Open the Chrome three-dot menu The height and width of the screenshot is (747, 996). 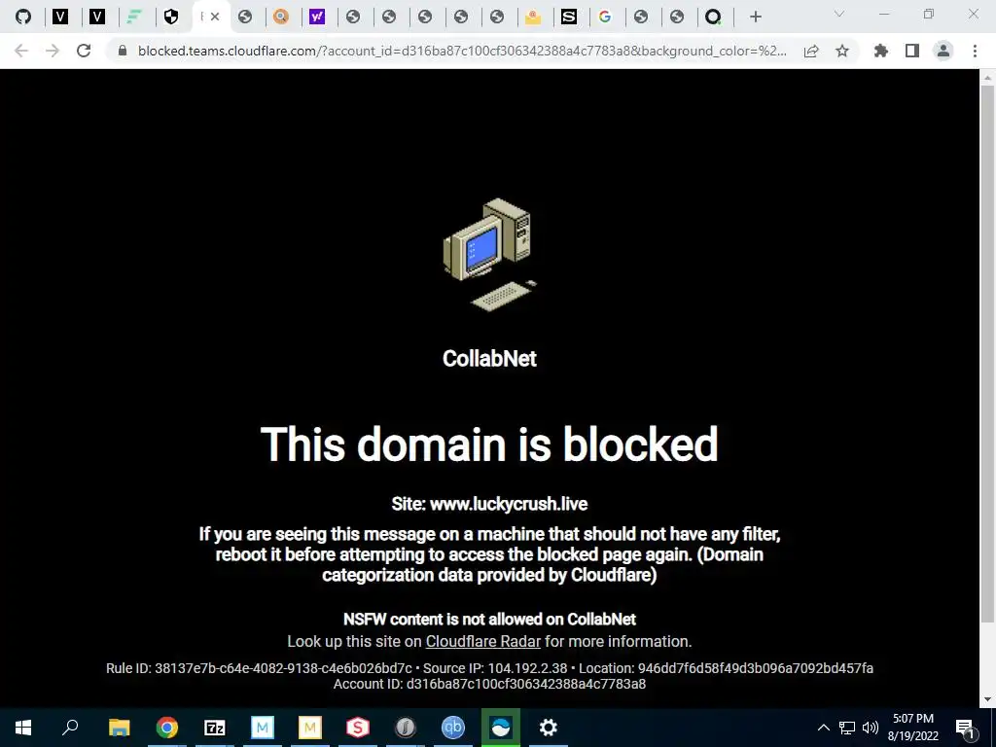click(x=975, y=51)
